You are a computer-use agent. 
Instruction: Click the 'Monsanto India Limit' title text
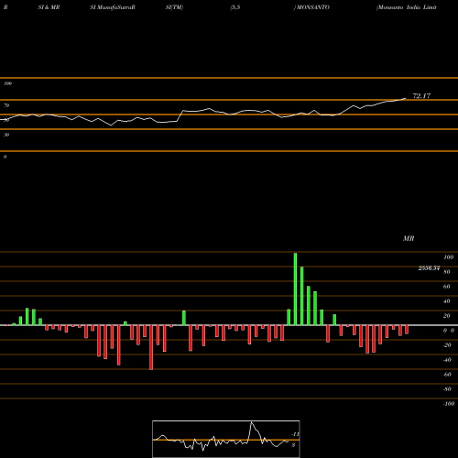(407, 7)
